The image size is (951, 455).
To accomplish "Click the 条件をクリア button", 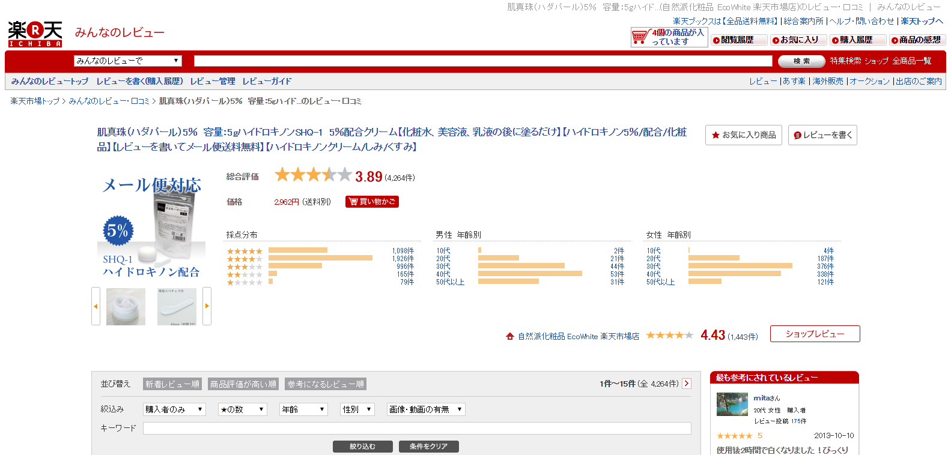I will pos(429,447).
